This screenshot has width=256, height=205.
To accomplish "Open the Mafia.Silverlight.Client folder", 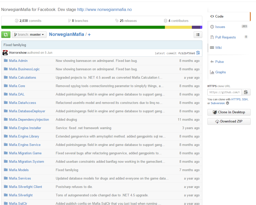I will click(25, 187).
